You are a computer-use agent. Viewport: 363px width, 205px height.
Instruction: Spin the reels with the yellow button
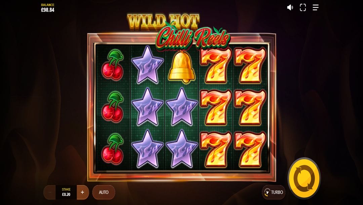coord(304,178)
